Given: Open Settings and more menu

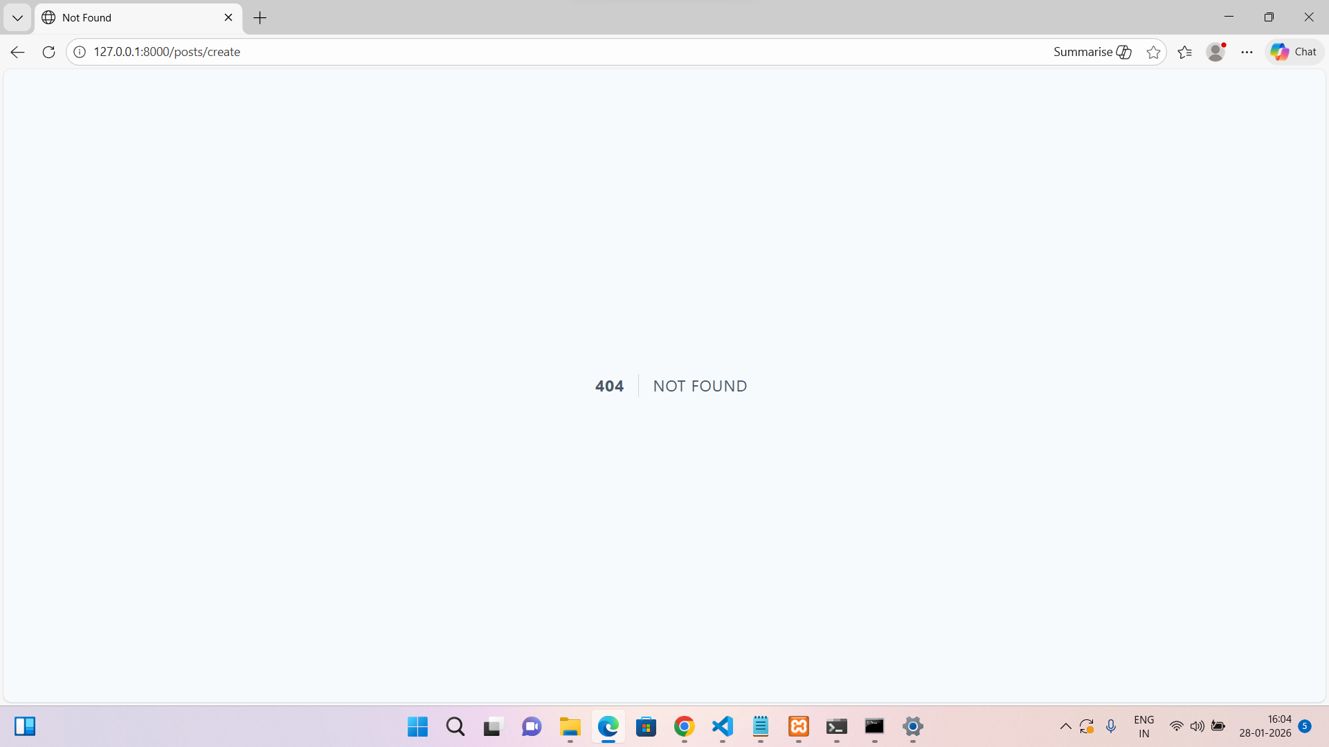Looking at the screenshot, I should click(1247, 52).
